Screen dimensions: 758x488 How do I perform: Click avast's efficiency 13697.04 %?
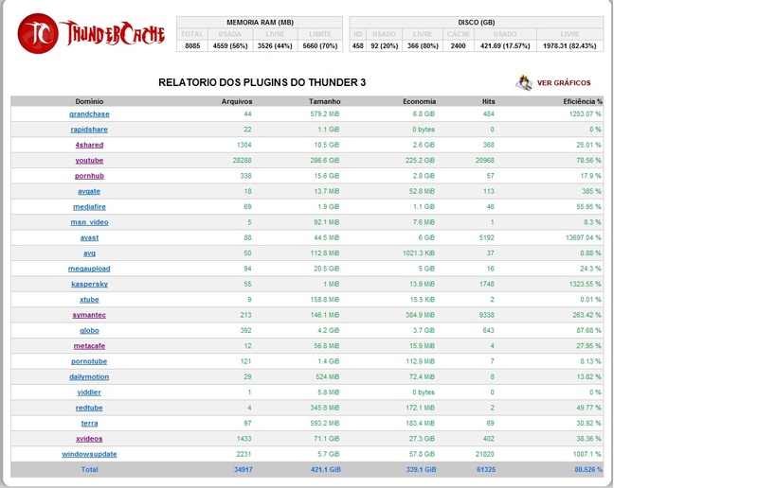584,237
